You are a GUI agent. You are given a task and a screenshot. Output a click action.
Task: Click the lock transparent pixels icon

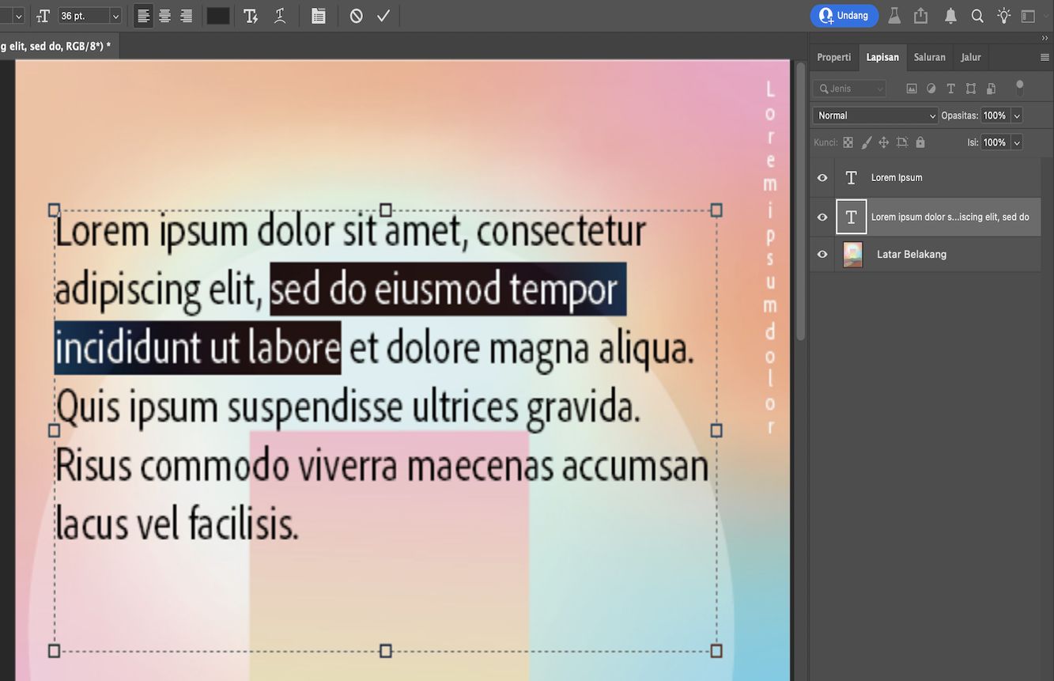click(x=848, y=142)
